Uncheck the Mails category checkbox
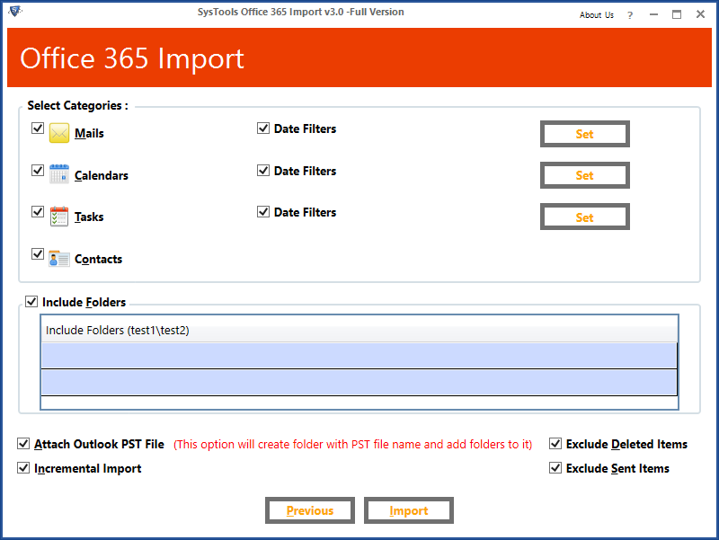 [38, 128]
